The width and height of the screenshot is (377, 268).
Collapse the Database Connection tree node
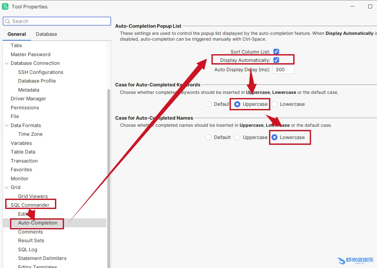click(x=6, y=63)
